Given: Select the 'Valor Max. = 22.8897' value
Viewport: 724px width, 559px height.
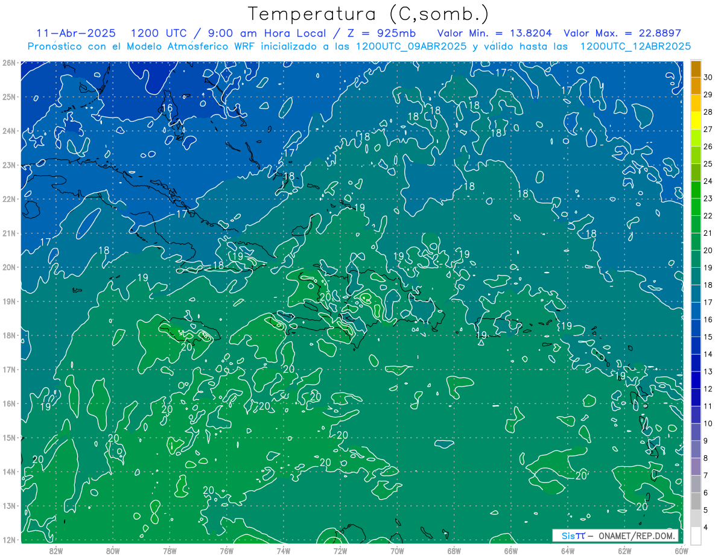Looking at the screenshot, I should 622,33.
